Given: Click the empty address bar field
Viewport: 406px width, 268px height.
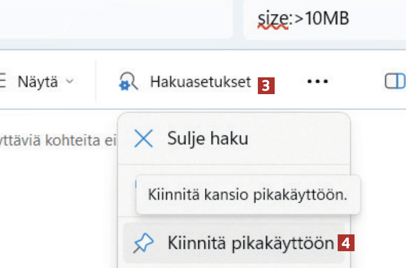Looking at the screenshot, I should [115, 19].
